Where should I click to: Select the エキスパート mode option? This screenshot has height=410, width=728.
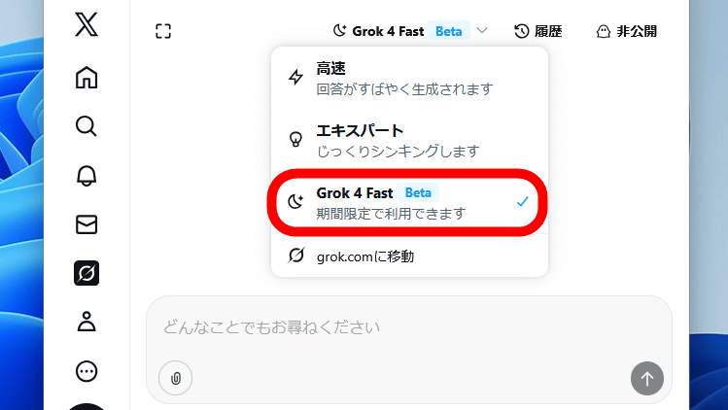pyautogui.click(x=408, y=140)
